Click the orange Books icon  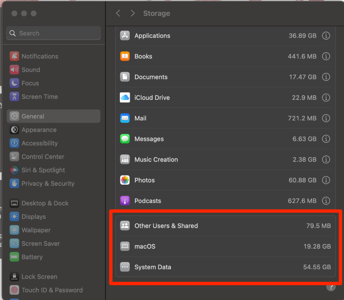(125, 56)
